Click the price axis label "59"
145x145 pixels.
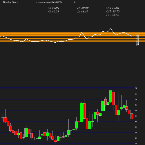[136, 105]
